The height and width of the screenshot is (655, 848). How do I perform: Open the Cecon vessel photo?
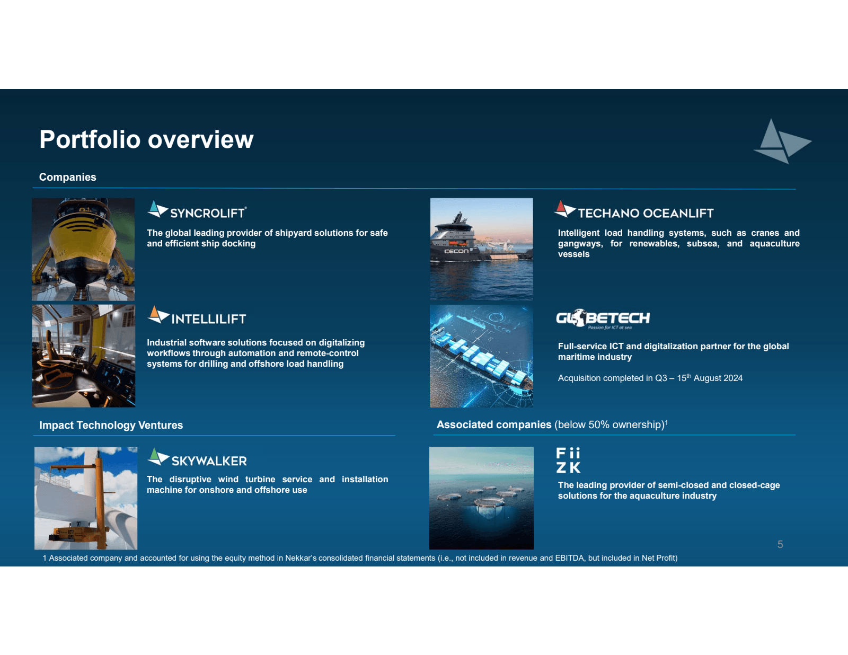[481, 249]
